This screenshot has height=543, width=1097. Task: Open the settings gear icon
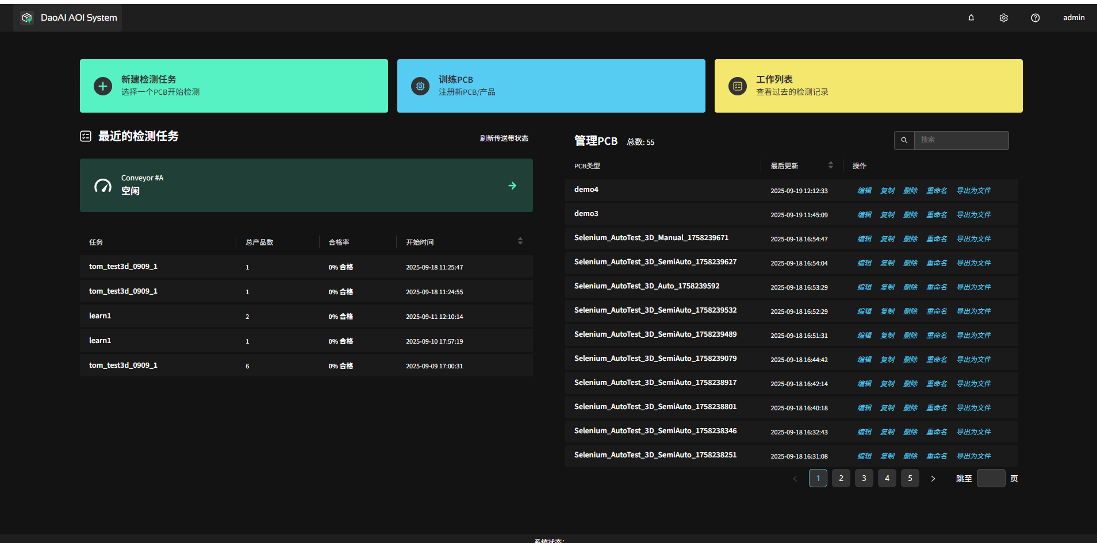[x=1003, y=18]
